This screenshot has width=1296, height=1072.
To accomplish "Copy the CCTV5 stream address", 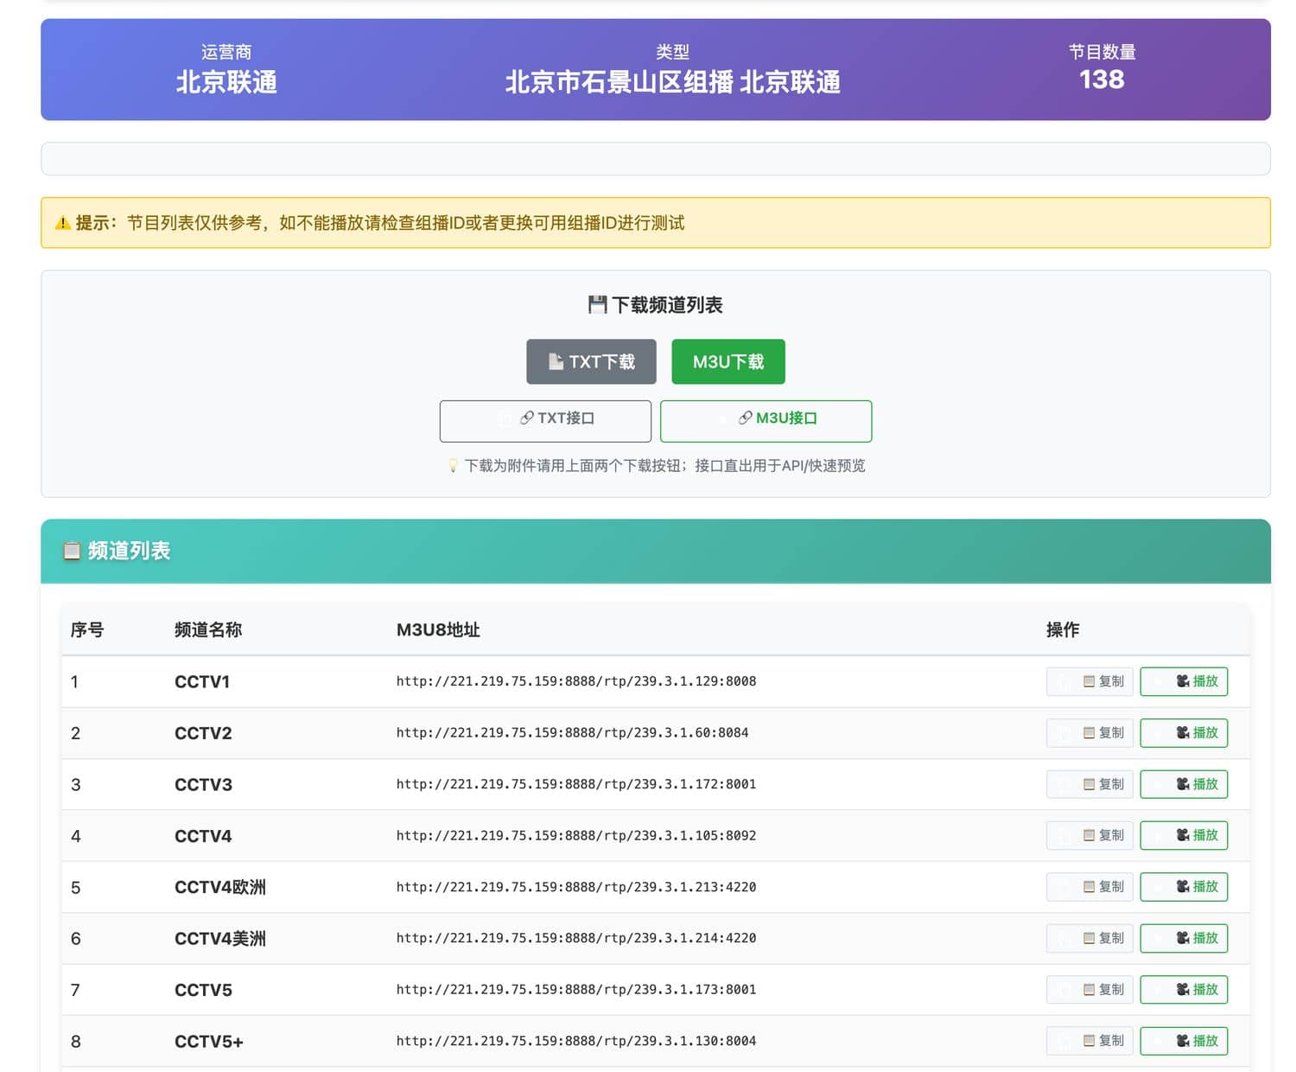I will tap(1089, 990).
